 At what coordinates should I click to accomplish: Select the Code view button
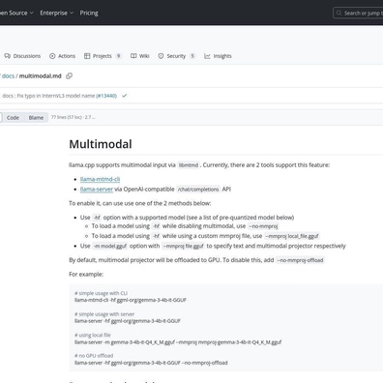tap(13, 118)
